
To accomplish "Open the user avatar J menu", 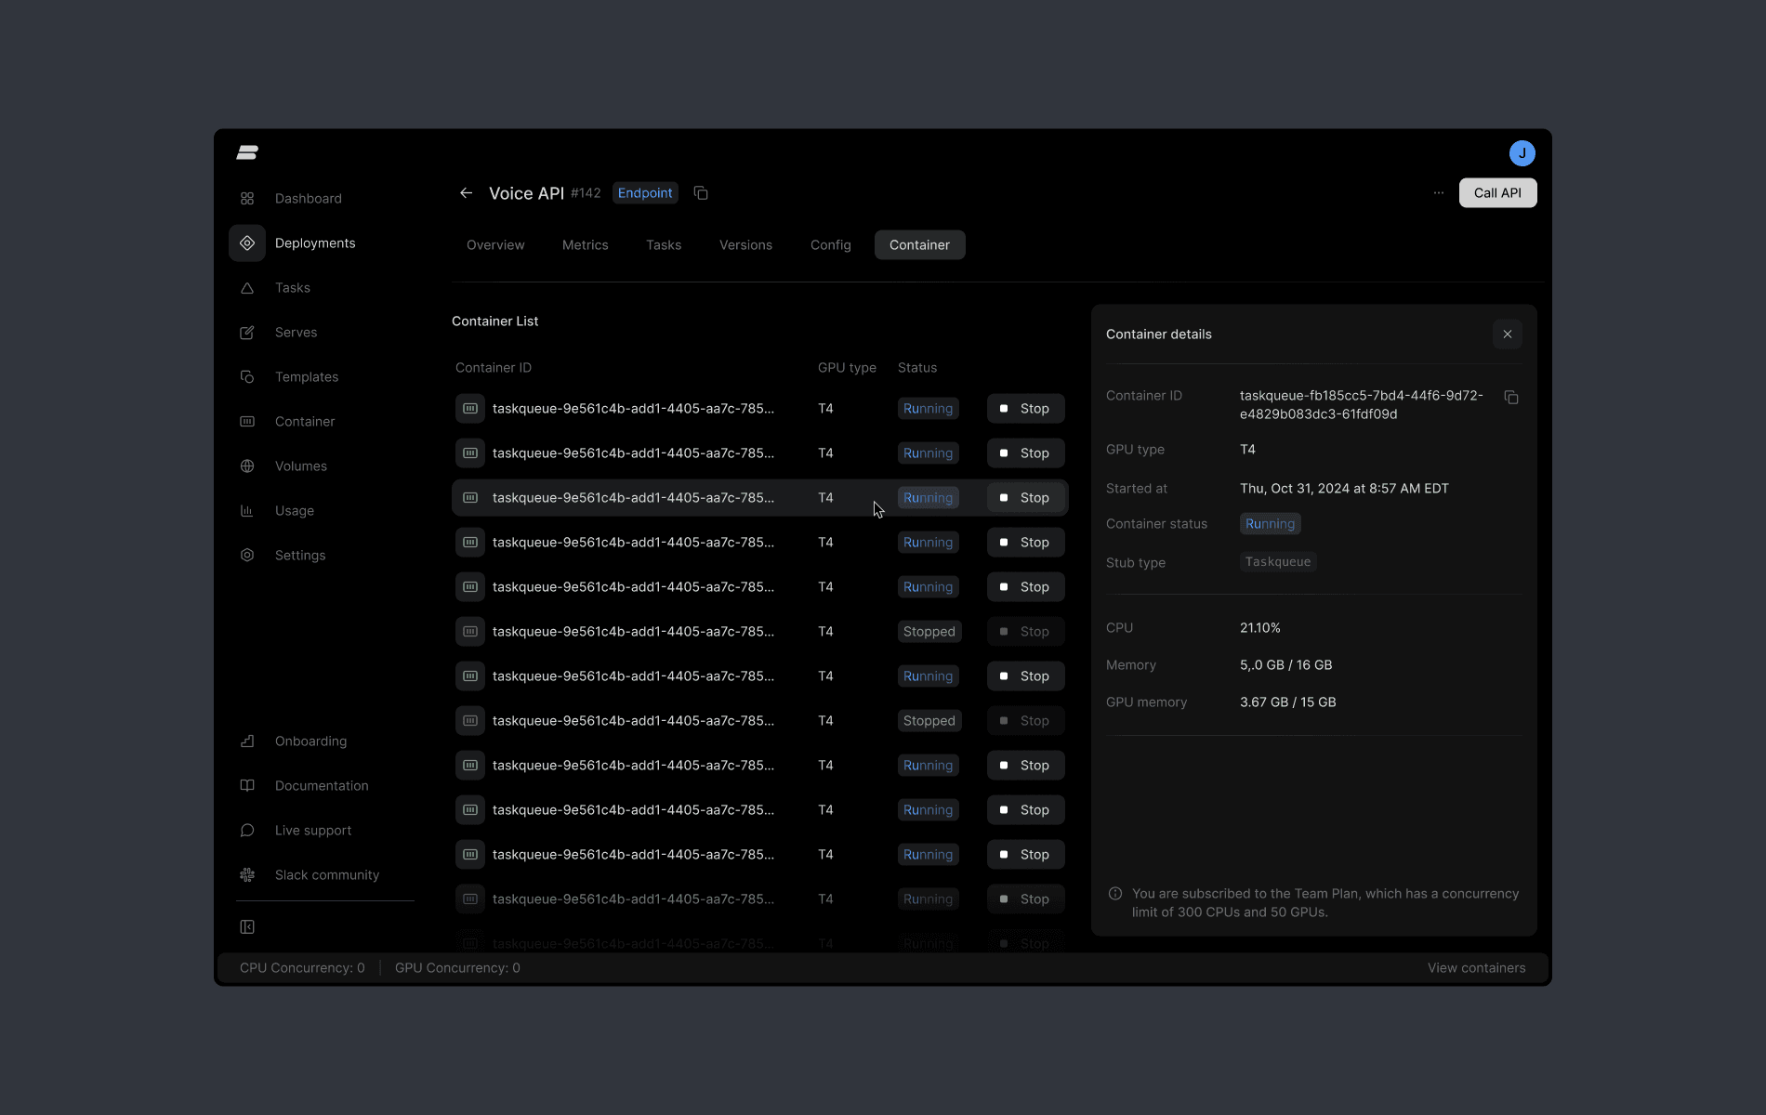I will (x=1522, y=153).
